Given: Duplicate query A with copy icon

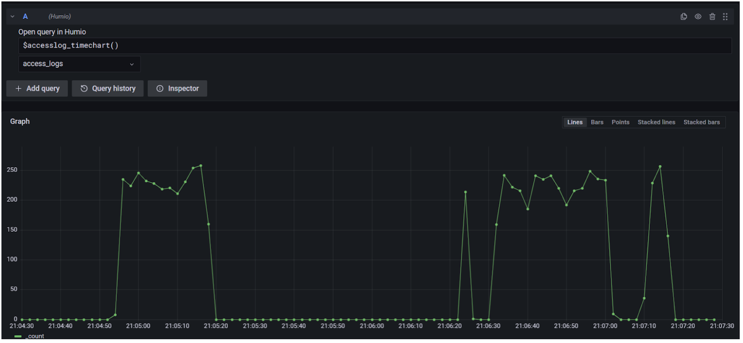Looking at the screenshot, I should coord(683,17).
